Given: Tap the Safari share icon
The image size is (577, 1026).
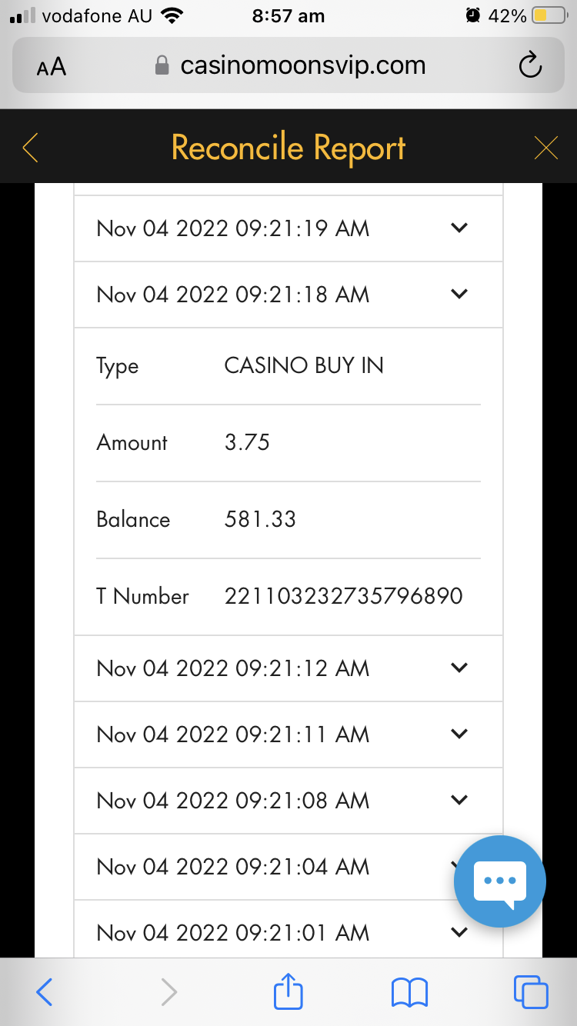Looking at the screenshot, I should coord(288,991).
